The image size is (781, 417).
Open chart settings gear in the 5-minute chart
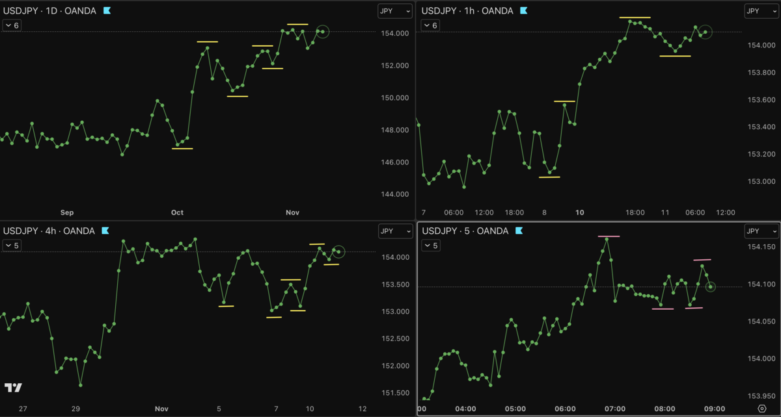tap(761, 409)
